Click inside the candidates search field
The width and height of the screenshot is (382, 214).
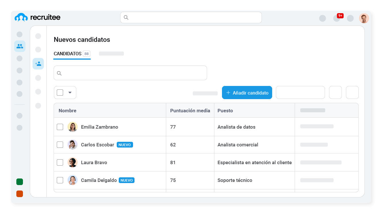point(130,73)
